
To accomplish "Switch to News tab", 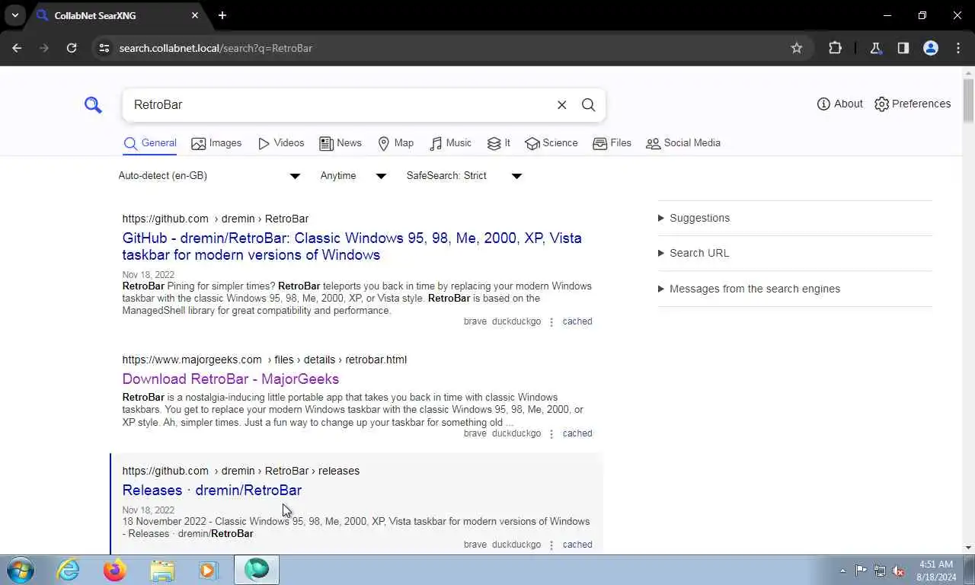I will click(340, 143).
